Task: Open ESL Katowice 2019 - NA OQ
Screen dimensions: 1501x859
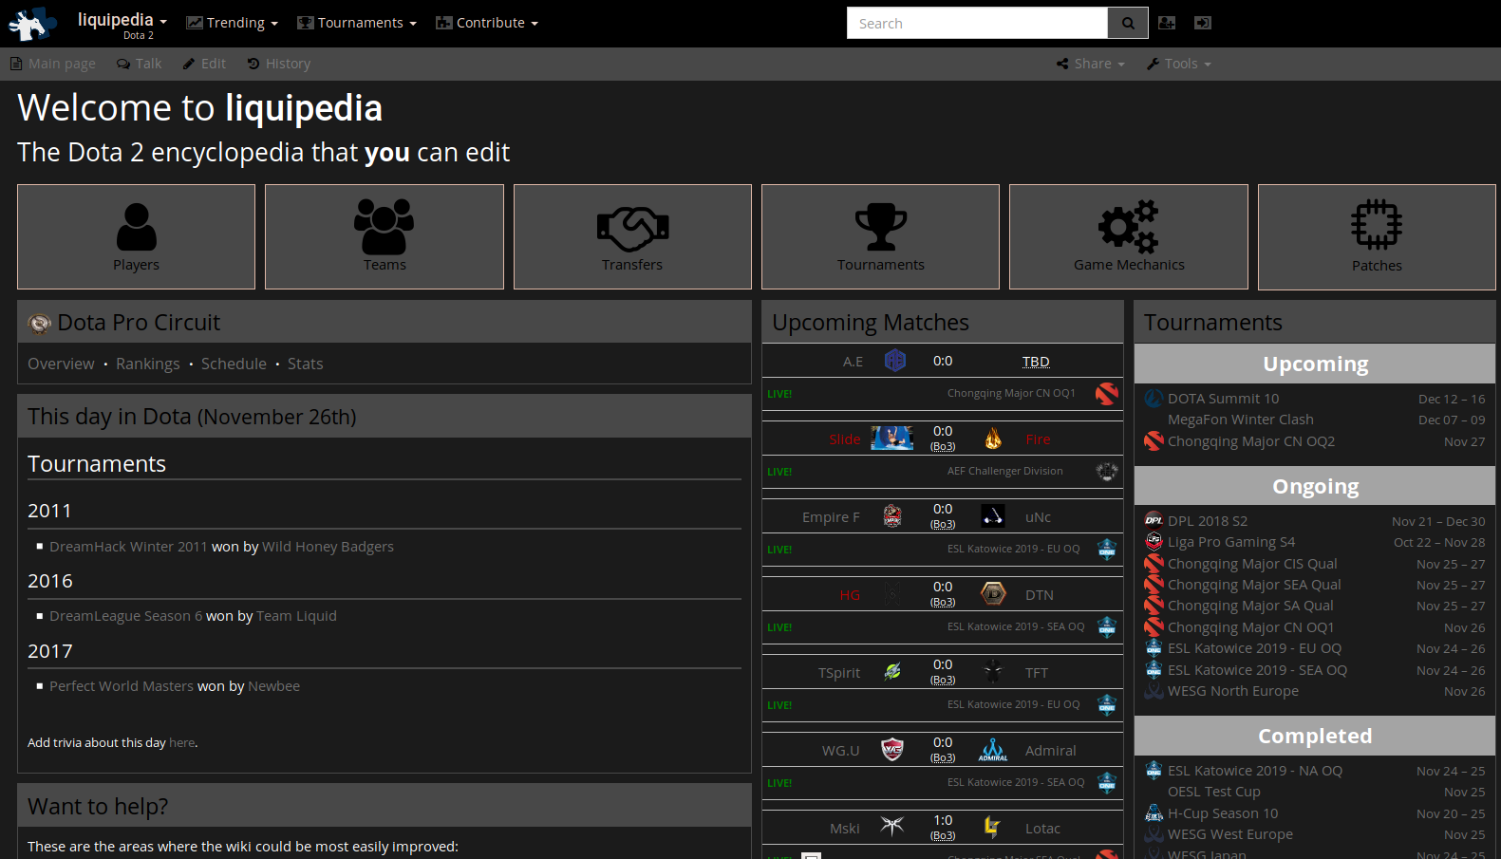Action: tap(1254, 771)
